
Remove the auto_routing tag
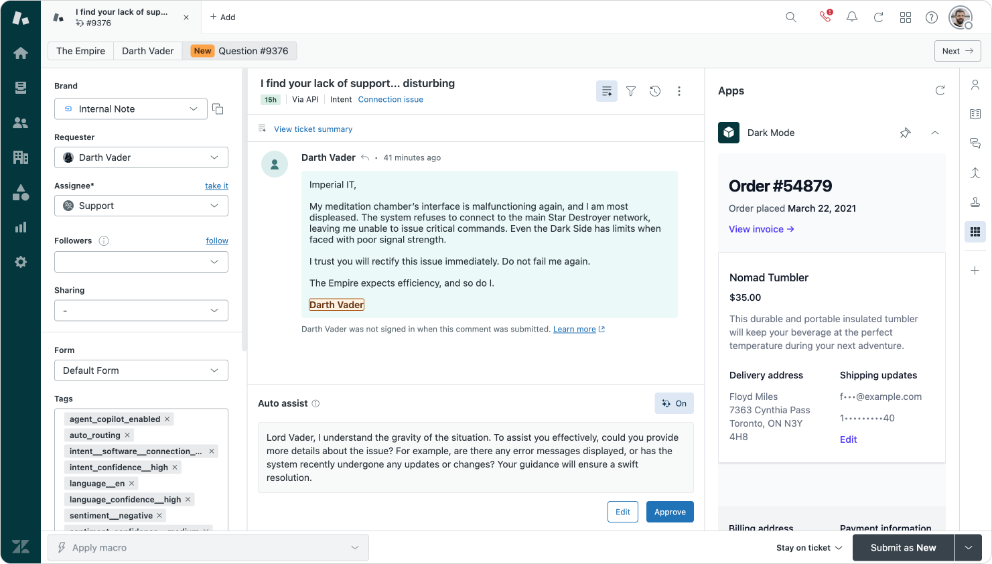(127, 435)
